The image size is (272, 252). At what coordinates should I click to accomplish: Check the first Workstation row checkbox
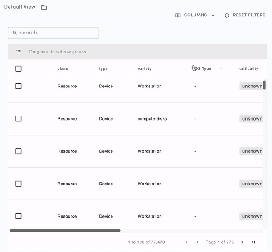[x=19, y=86]
